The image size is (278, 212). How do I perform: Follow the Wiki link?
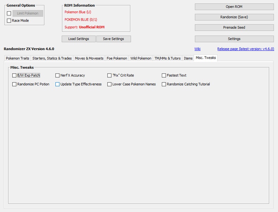pyautogui.click(x=197, y=49)
